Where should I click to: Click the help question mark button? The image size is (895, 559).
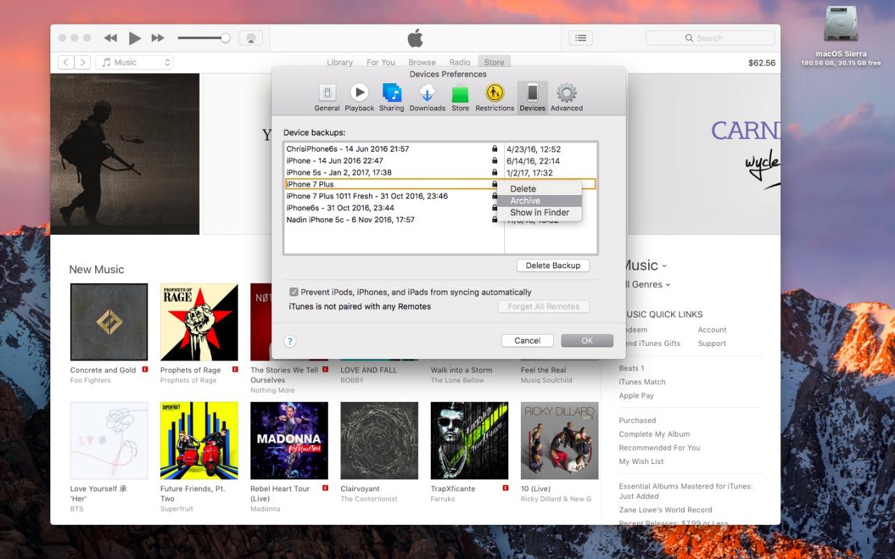(290, 341)
